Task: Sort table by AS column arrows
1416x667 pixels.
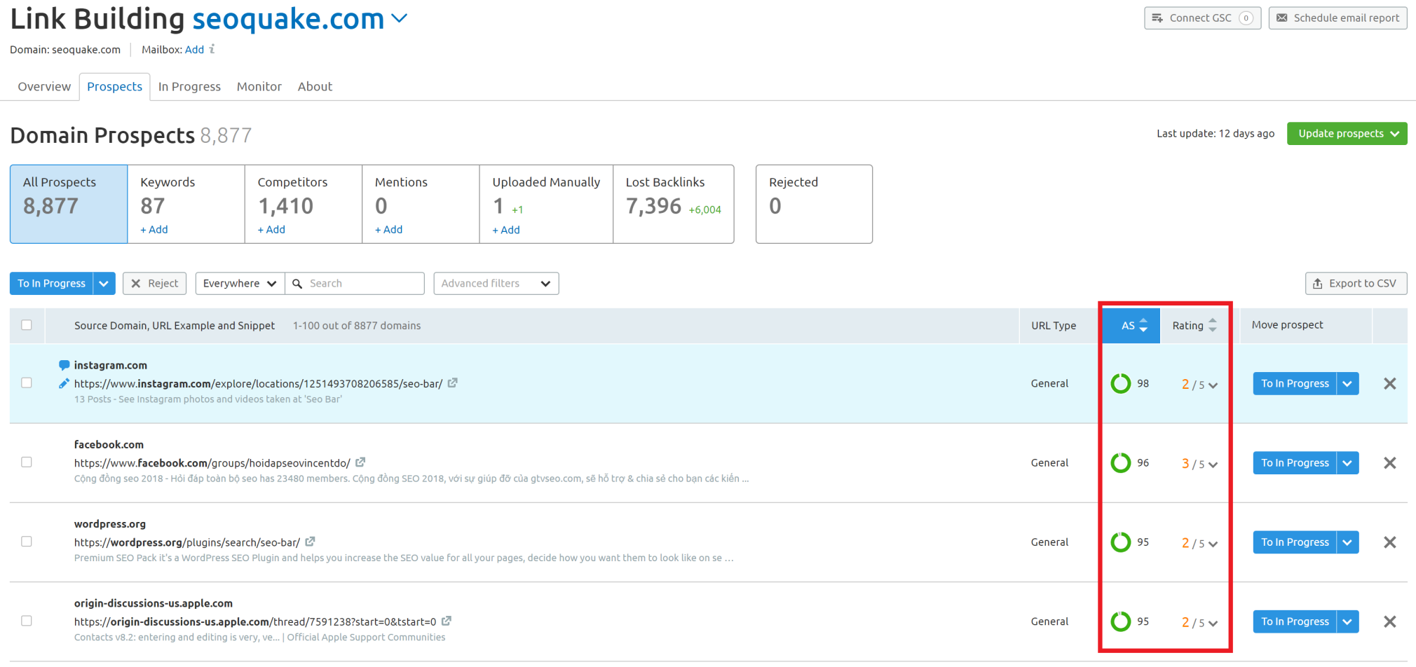Action: click(1143, 325)
